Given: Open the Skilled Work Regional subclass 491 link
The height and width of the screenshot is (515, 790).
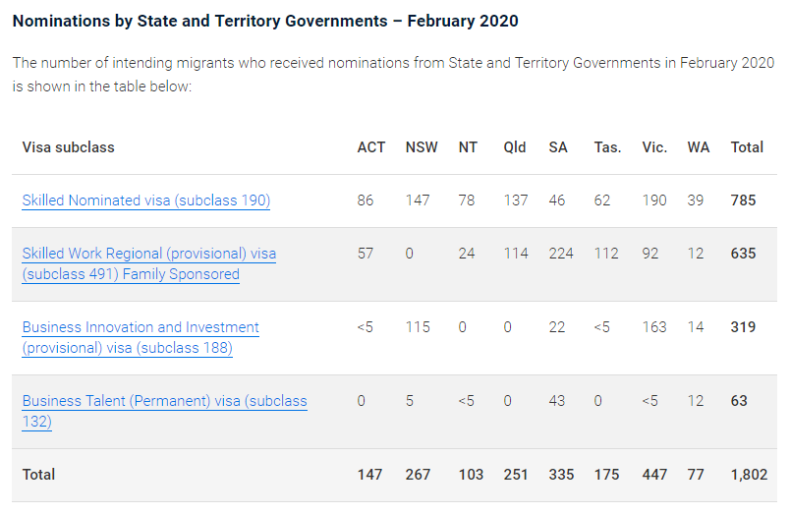Looking at the screenshot, I should (x=148, y=255).
